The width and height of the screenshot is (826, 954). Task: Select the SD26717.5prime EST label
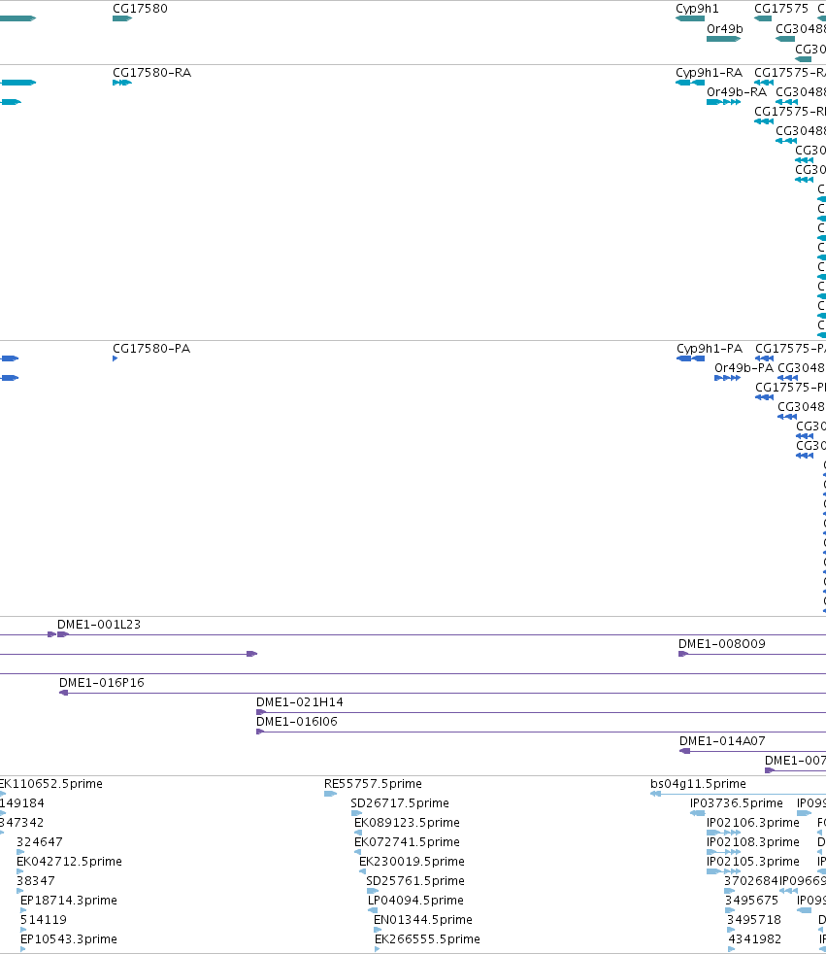(x=399, y=803)
